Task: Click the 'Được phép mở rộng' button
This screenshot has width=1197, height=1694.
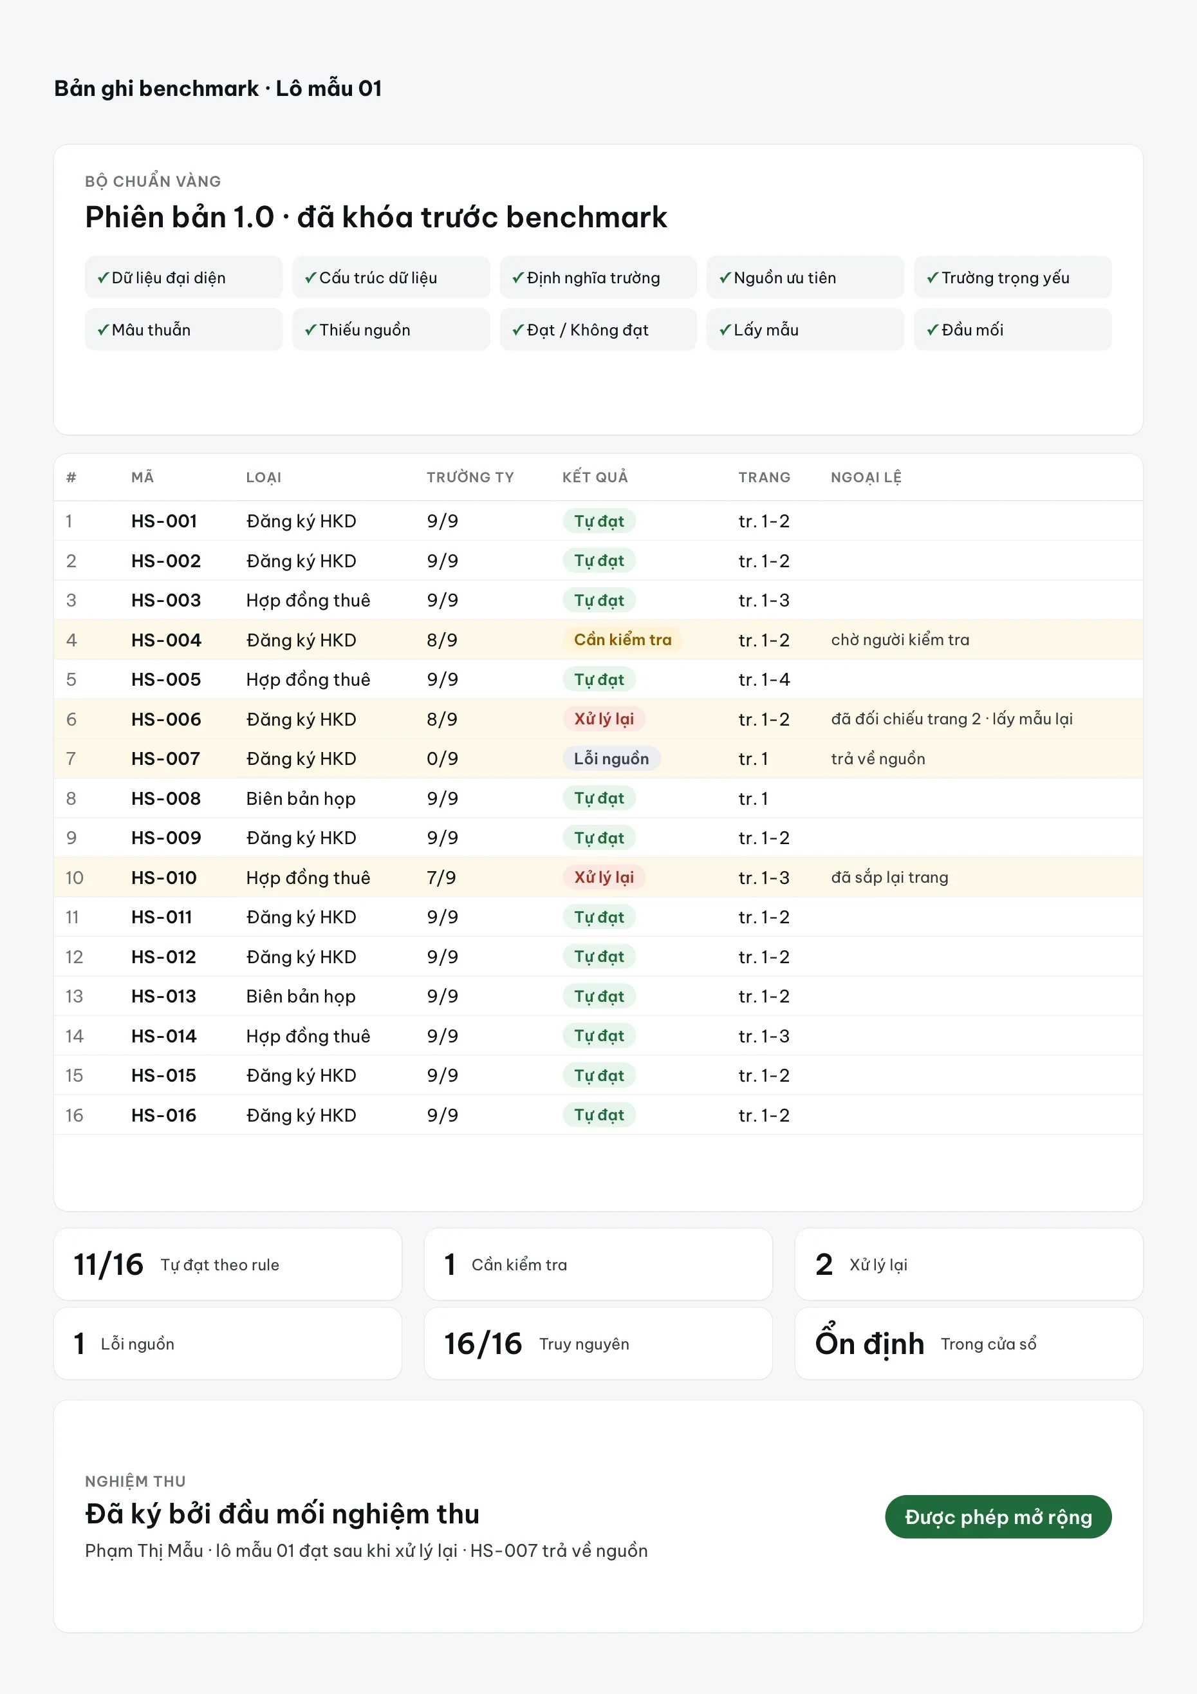Action: point(998,1517)
